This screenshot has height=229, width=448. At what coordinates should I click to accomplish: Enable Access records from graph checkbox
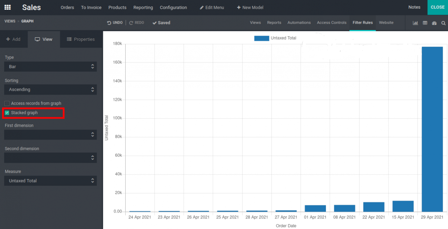[x=7, y=103]
